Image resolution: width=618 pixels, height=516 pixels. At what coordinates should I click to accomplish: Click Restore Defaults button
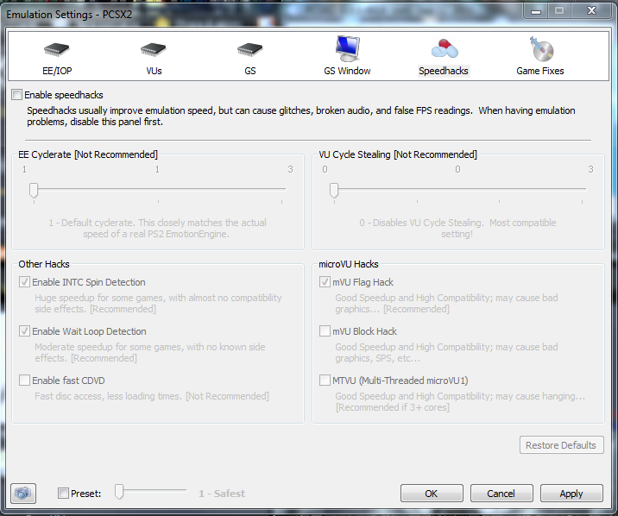pos(561,445)
